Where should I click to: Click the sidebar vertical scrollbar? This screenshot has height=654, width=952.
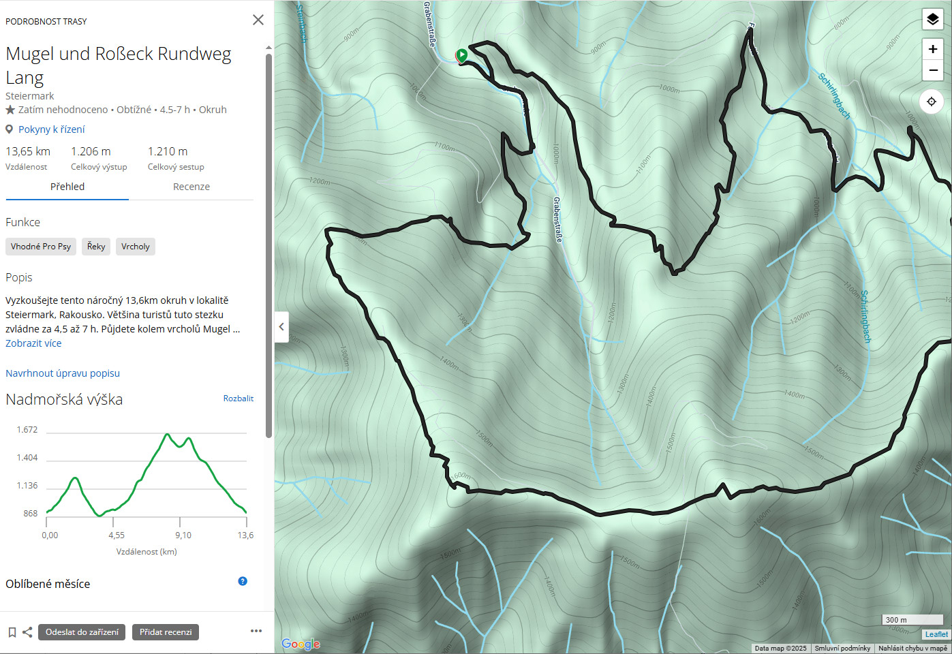[268, 245]
